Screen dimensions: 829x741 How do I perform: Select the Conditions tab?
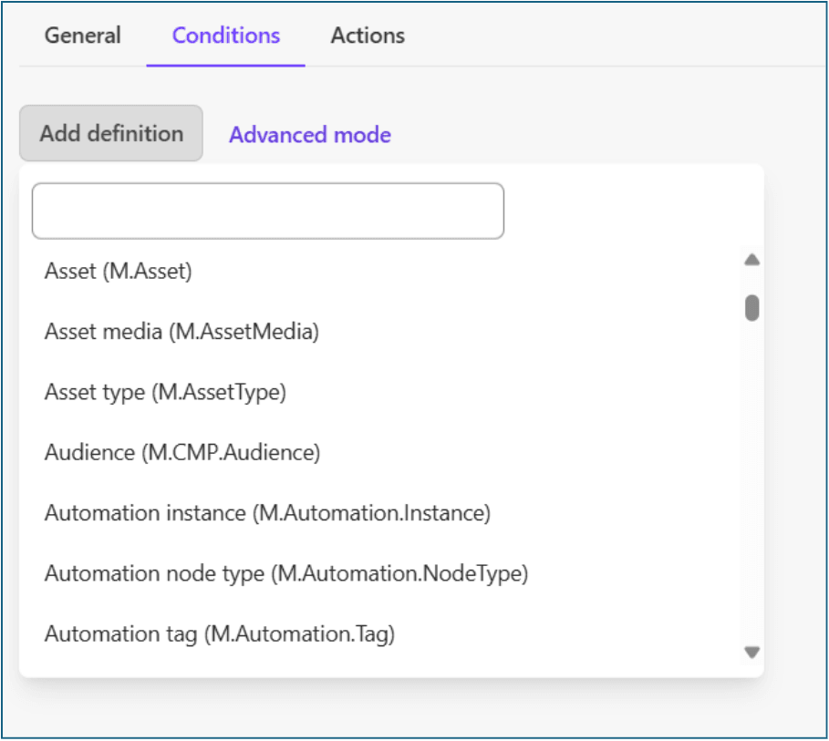point(225,36)
